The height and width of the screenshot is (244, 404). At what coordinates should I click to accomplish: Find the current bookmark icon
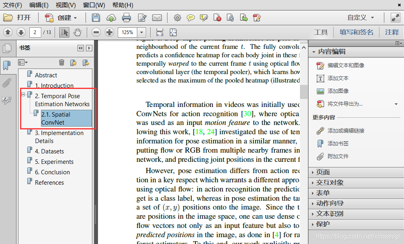[86, 63]
